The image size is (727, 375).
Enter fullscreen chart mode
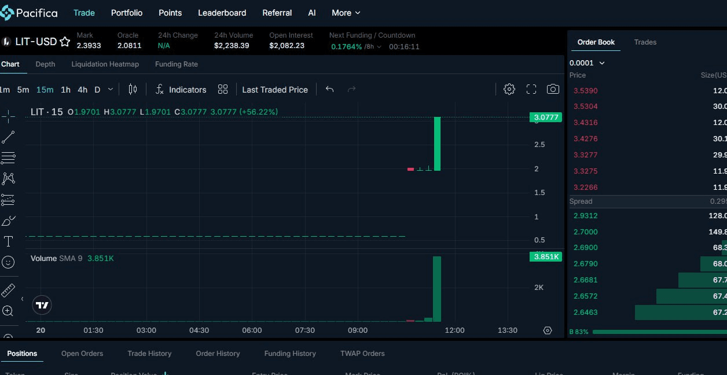tap(531, 89)
